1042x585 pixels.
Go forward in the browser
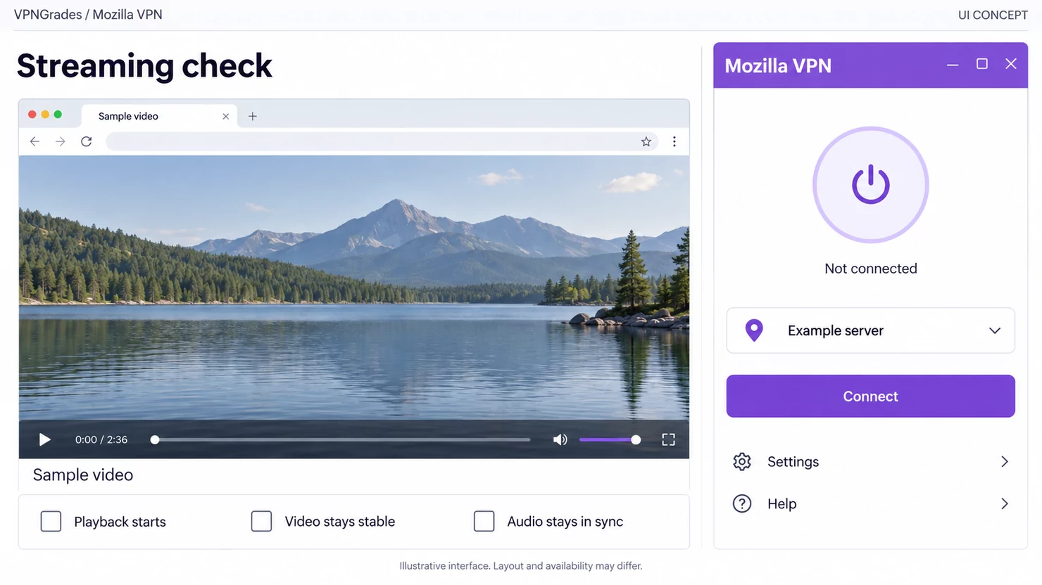click(61, 142)
